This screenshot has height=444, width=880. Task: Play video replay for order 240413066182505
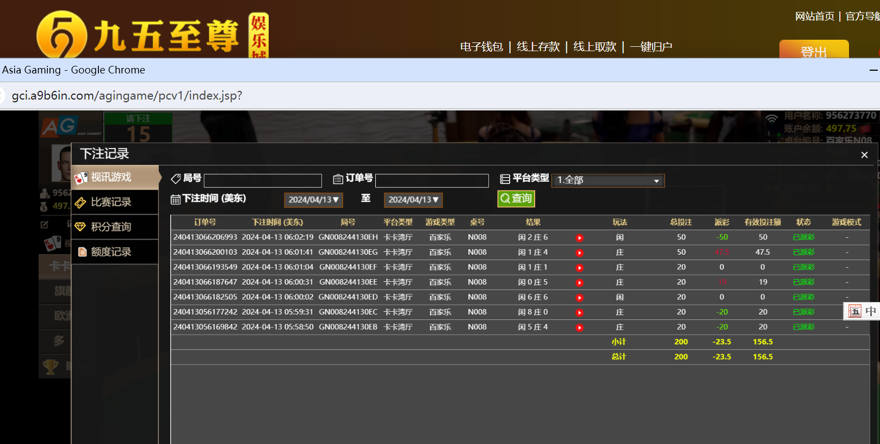point(580,298)
